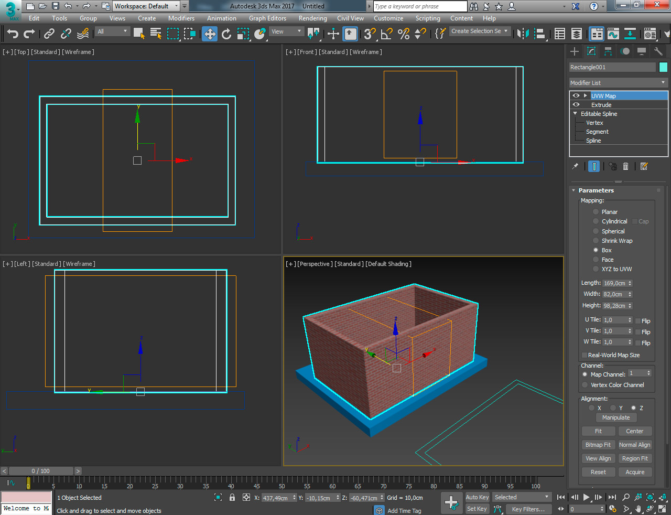
Task: Hide the Extrude modifier with eye icon
Action: (x=576, y=105)
